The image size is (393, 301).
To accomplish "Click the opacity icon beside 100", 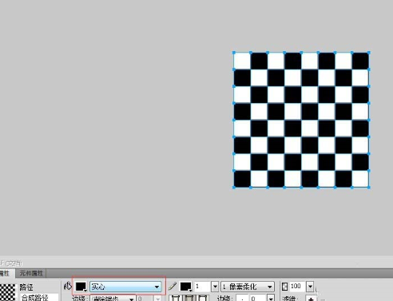I will coord(284,287).
